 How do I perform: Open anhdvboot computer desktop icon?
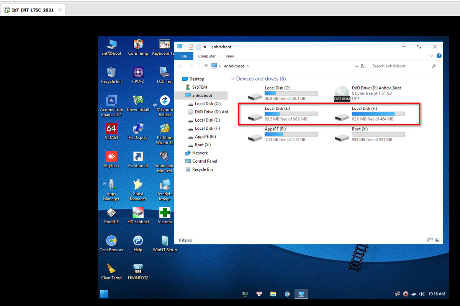point(111,47)
